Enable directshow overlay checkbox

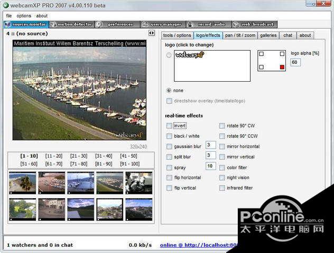tap(169, 101)
